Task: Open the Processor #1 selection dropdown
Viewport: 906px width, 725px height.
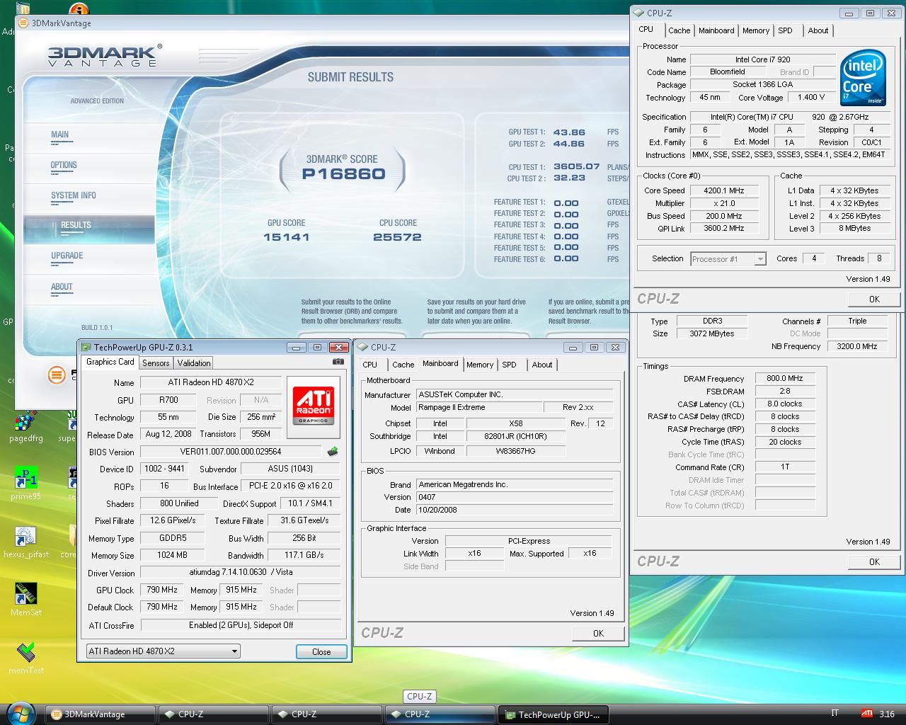Action: point(728,259)
